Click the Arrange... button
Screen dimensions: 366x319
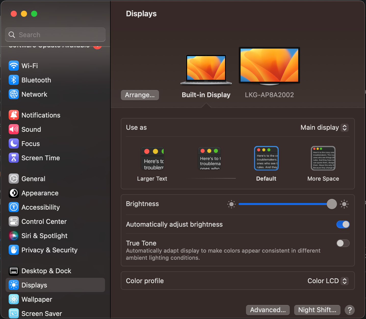140,95
